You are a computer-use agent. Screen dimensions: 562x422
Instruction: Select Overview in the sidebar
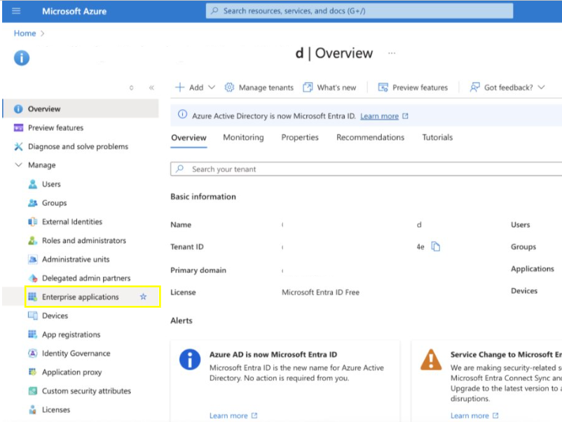81,108
